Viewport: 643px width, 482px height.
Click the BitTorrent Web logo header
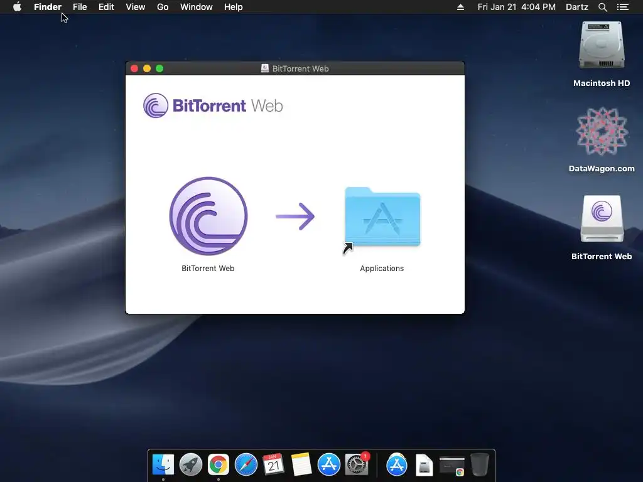click(x=213, y=105)
